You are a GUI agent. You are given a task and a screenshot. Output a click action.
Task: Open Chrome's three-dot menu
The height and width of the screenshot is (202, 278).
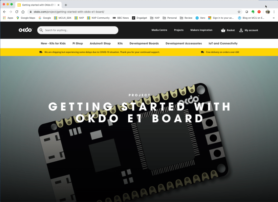coord(274,11)
